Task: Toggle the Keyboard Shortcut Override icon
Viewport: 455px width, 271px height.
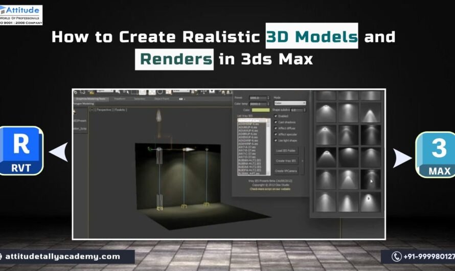Action: pos(212,92)
